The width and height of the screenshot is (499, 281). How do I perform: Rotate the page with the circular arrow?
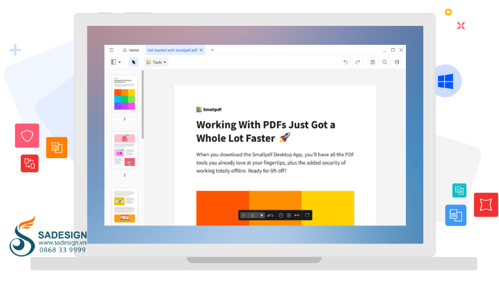(307, 215)
